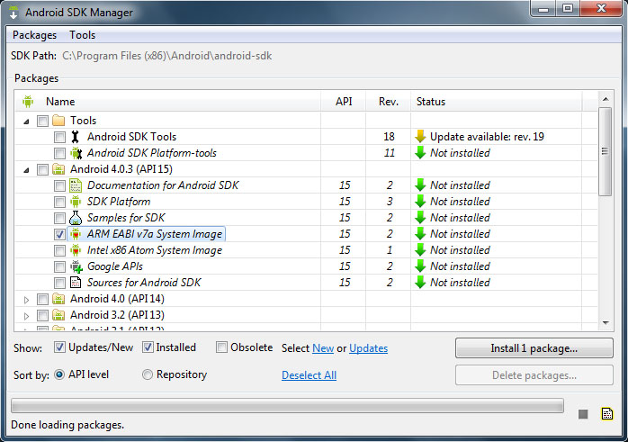Toggle the Installed show filter
This screenshot has width=628, height=442.
(148, 347)
